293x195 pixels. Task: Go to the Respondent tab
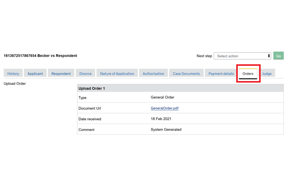(x=61, y=73)
